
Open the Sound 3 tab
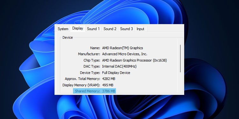point(127,29)
